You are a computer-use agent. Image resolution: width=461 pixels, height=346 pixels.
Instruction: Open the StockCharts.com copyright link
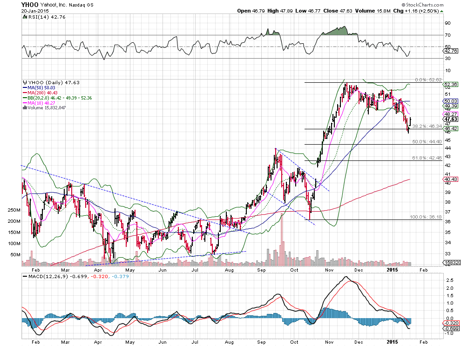point(422,5)
